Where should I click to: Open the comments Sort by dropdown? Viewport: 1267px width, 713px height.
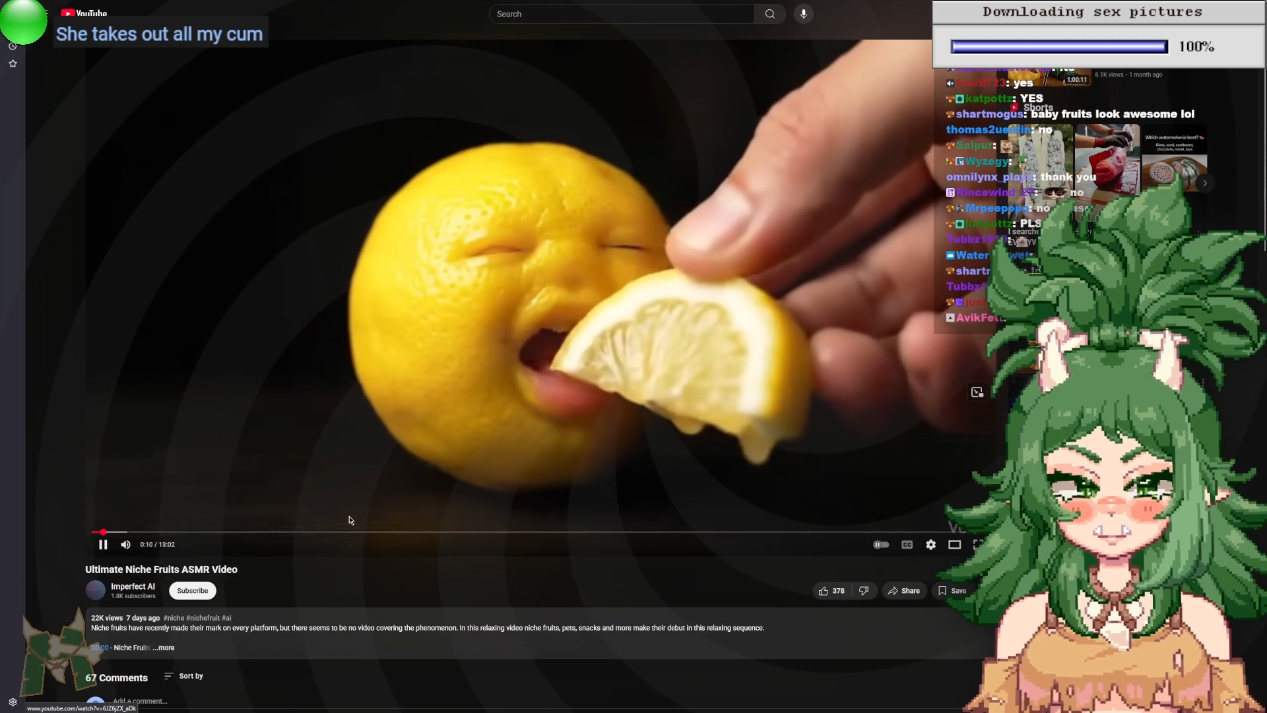[183, 676]
